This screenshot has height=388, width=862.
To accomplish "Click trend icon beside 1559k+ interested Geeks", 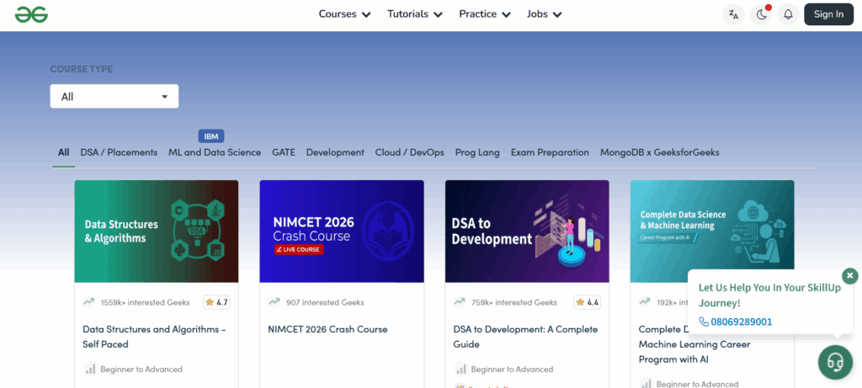I will click(88, 301).
